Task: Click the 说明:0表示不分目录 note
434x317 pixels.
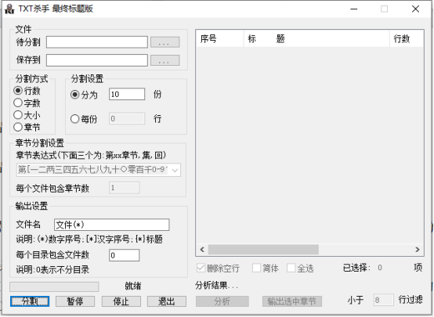Action: coord(52,270)
